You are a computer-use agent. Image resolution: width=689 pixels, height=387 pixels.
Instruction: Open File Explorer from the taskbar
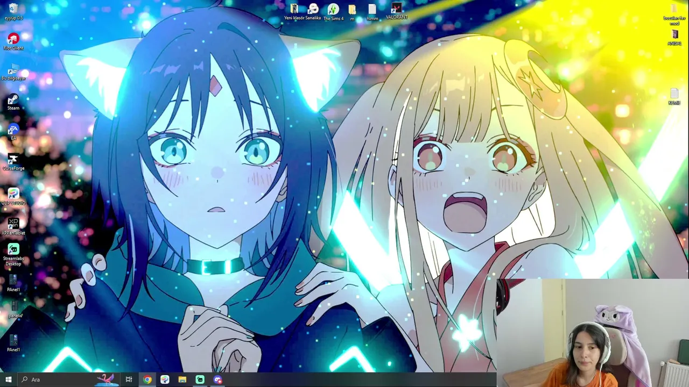coord(182,379)
